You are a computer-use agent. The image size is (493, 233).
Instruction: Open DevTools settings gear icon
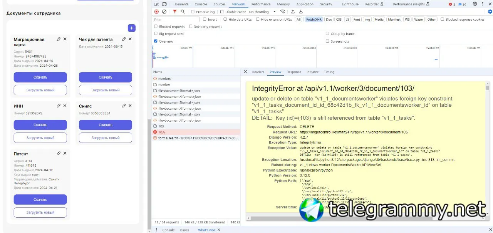pyautogui.click(x=475, y=4)
